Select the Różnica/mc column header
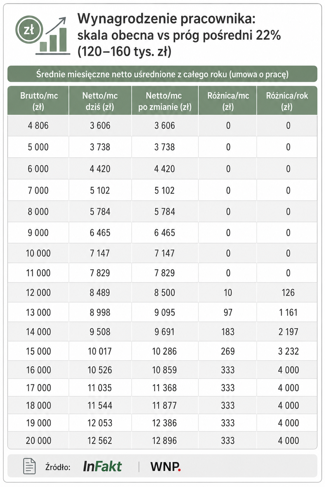Viewport: 325px width, 487px height. pos(228,101)
